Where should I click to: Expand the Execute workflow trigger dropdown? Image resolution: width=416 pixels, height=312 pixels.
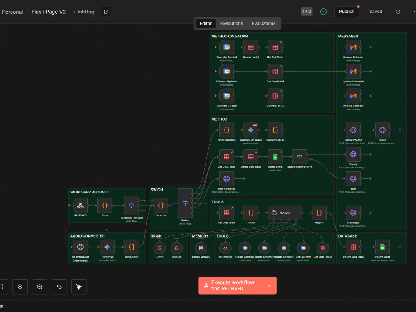click(x=269, y=286)
